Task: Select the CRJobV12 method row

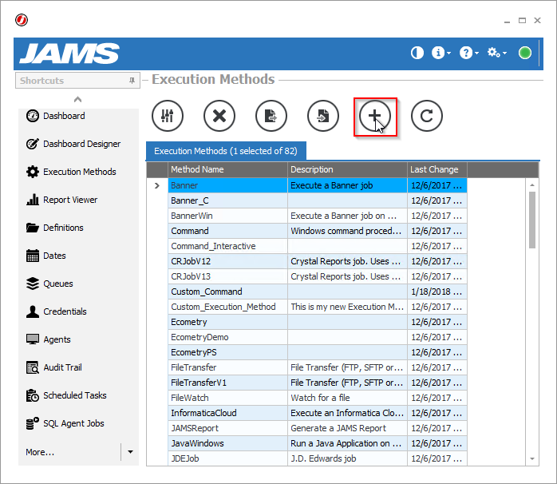Action: tap(318, 261)
